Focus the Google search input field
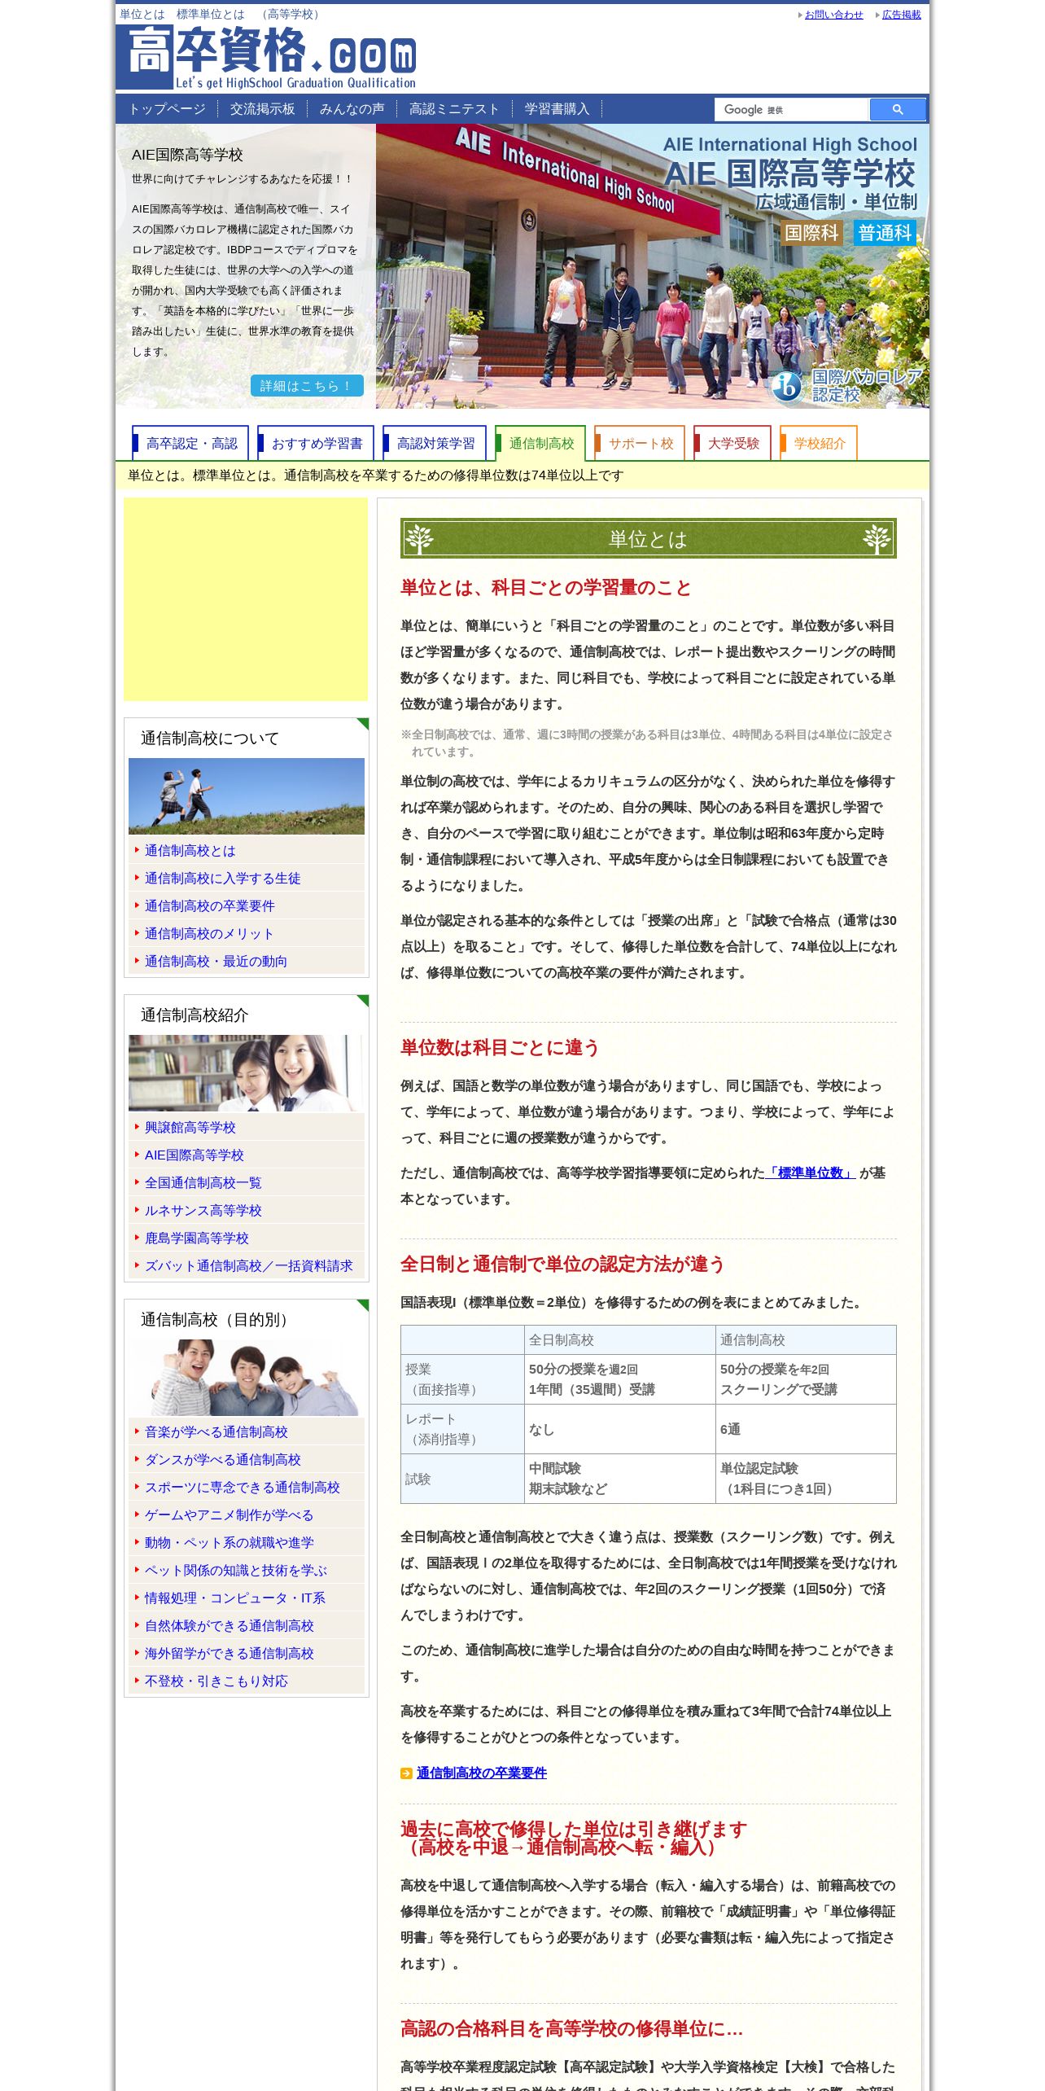 click(x=791, y=109)
